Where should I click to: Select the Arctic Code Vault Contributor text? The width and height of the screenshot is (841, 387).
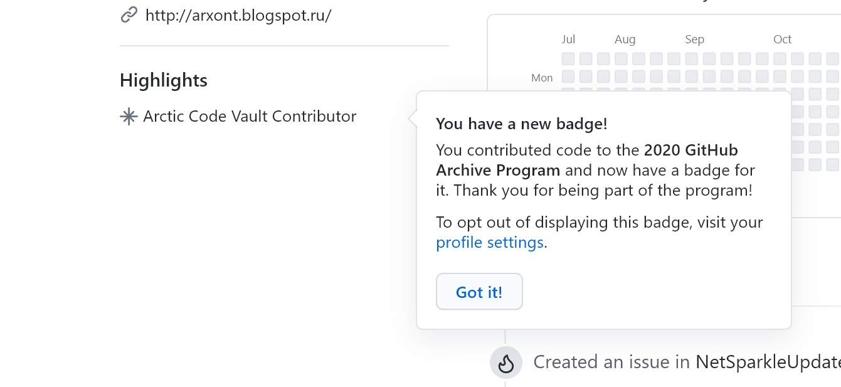coord(250,117)
